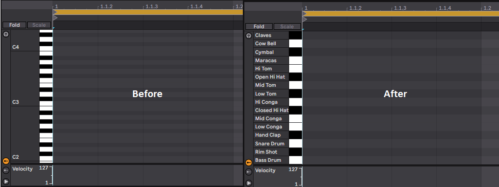The image size is (499, 187).
Task: Select the Snare Drum row
Action: (x=271, y=144)
